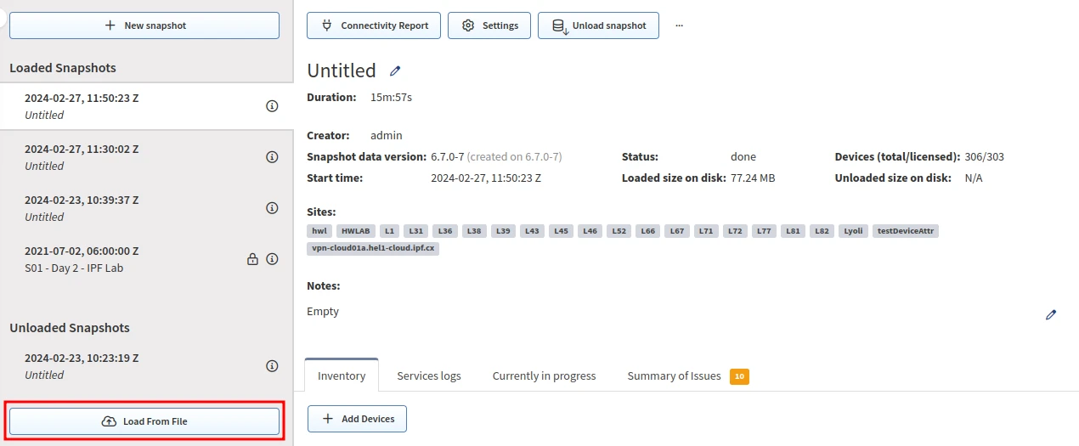Open the Currently in progress tab
The width and height of the screenshot is (1079, 446).
tap(544, 375)
